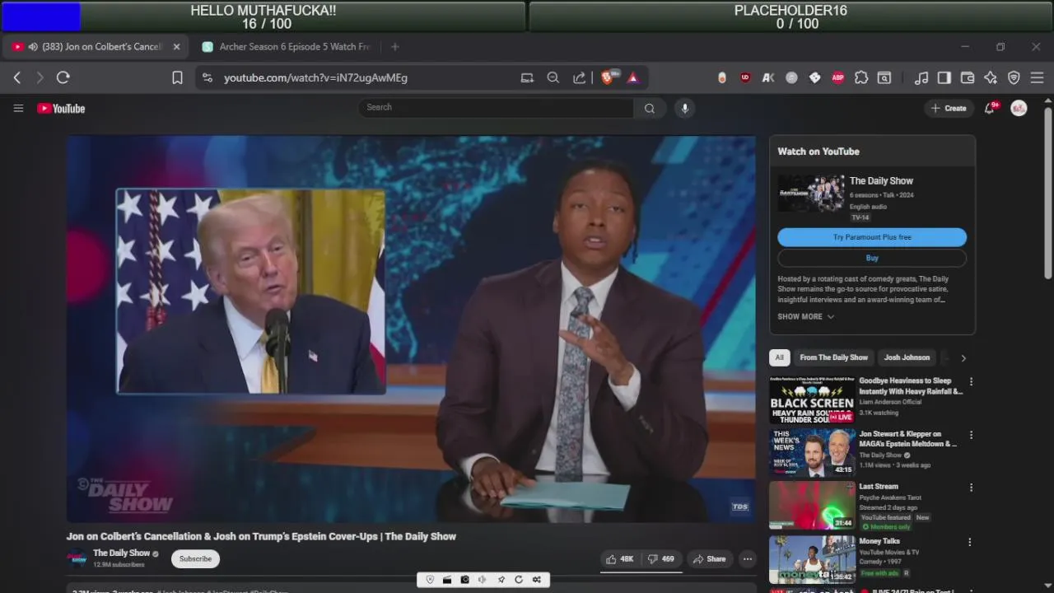
Task: Open Money Talks movie thumbnail
Action: tap(812, 559)
